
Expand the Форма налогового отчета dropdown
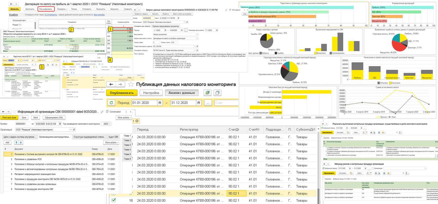[x=197, y=38]
